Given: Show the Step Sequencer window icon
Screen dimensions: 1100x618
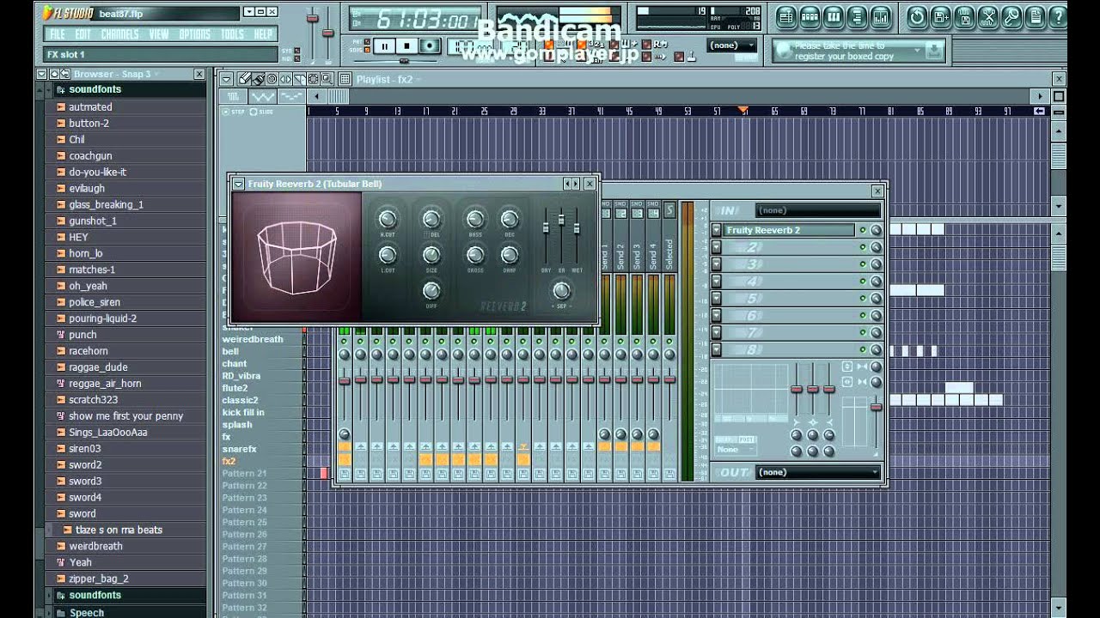Looking at the screenshot, I should pos(810,16).
